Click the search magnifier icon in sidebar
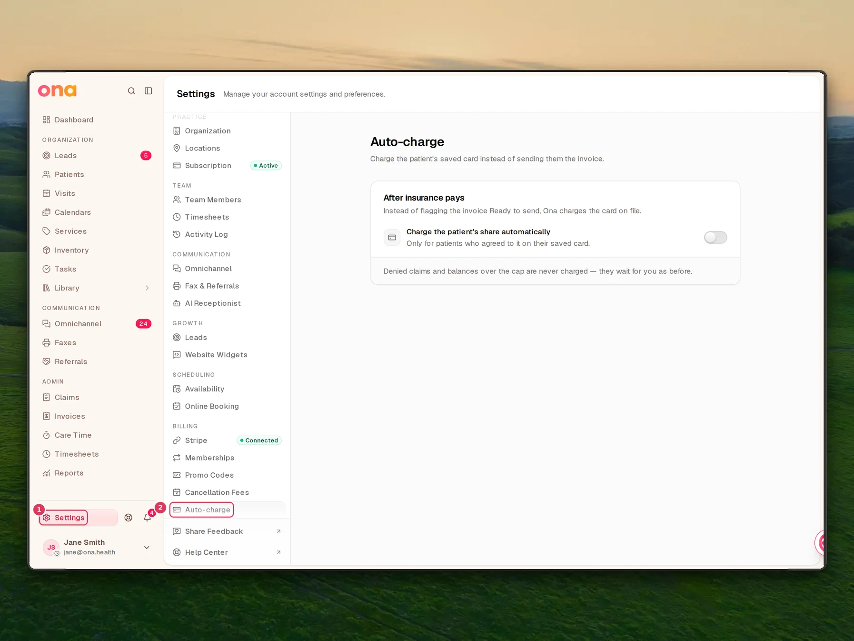This screenshot has height=641, width=854. (131, 91)
